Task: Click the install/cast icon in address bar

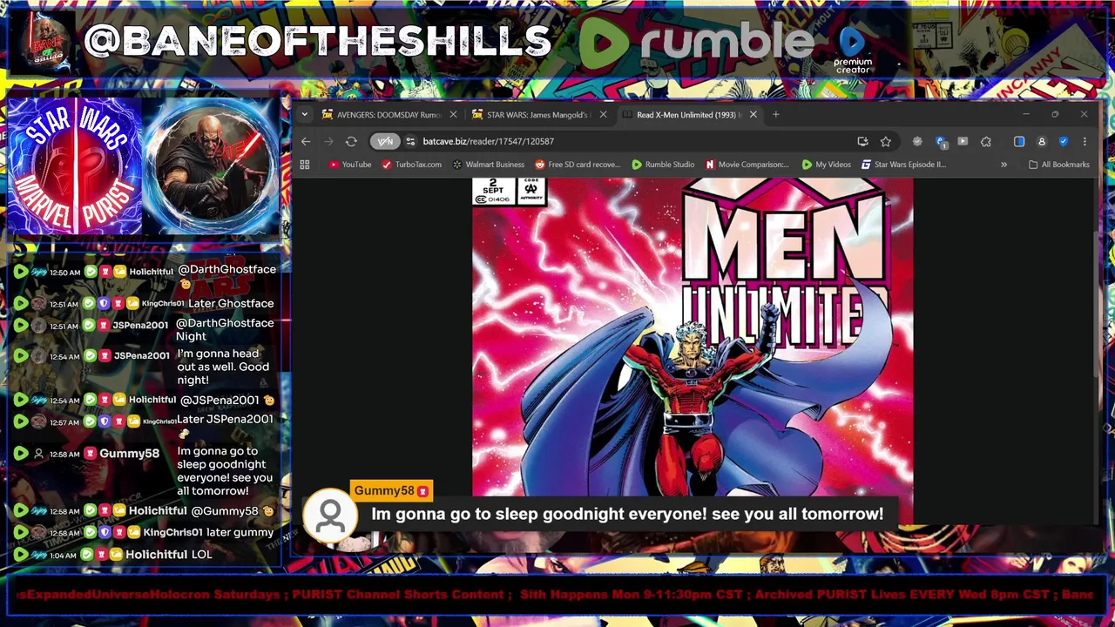Action: point(862,141)
